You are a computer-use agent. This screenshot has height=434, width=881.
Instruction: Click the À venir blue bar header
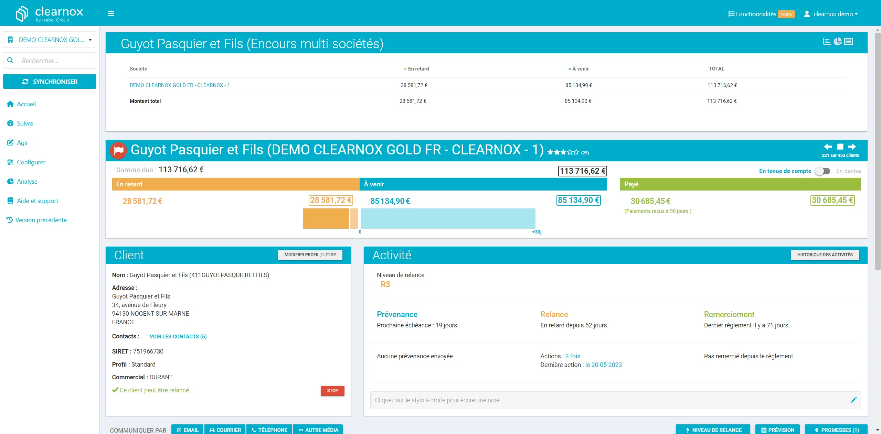point(483,184)
